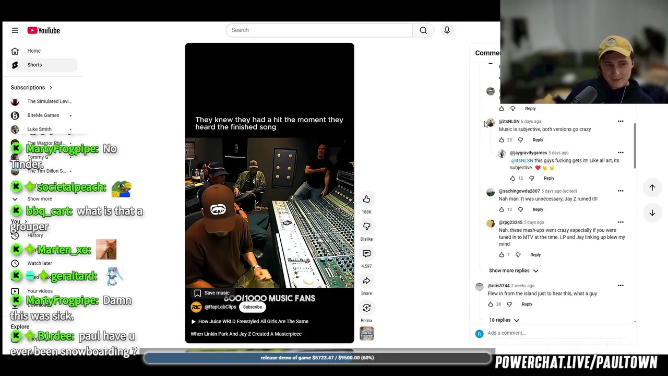The width and height of the screenshot is (668, 376).
Task: Open How Juice WRLD Freestyled related video
Action: 249,321
